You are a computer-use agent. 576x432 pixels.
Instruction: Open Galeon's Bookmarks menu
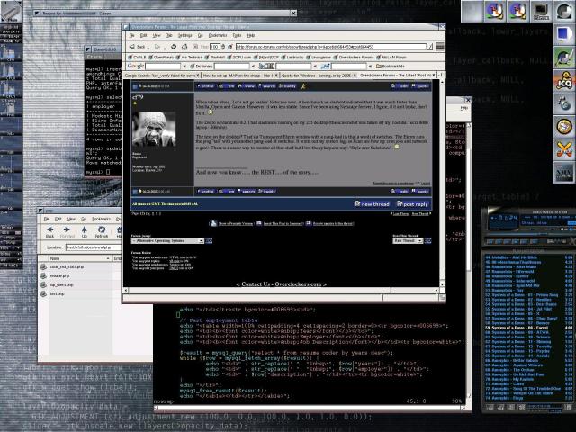coord(218,35)
